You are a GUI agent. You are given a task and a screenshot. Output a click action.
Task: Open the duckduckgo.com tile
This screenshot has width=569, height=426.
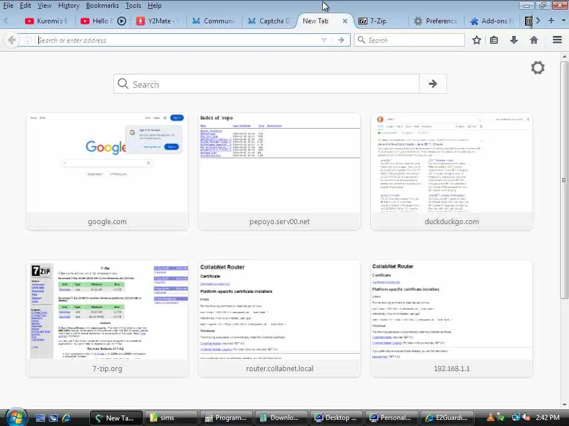[452, 171]
